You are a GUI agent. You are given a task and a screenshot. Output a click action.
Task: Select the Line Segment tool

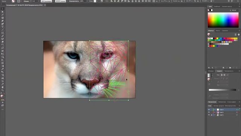pos(3,30)
